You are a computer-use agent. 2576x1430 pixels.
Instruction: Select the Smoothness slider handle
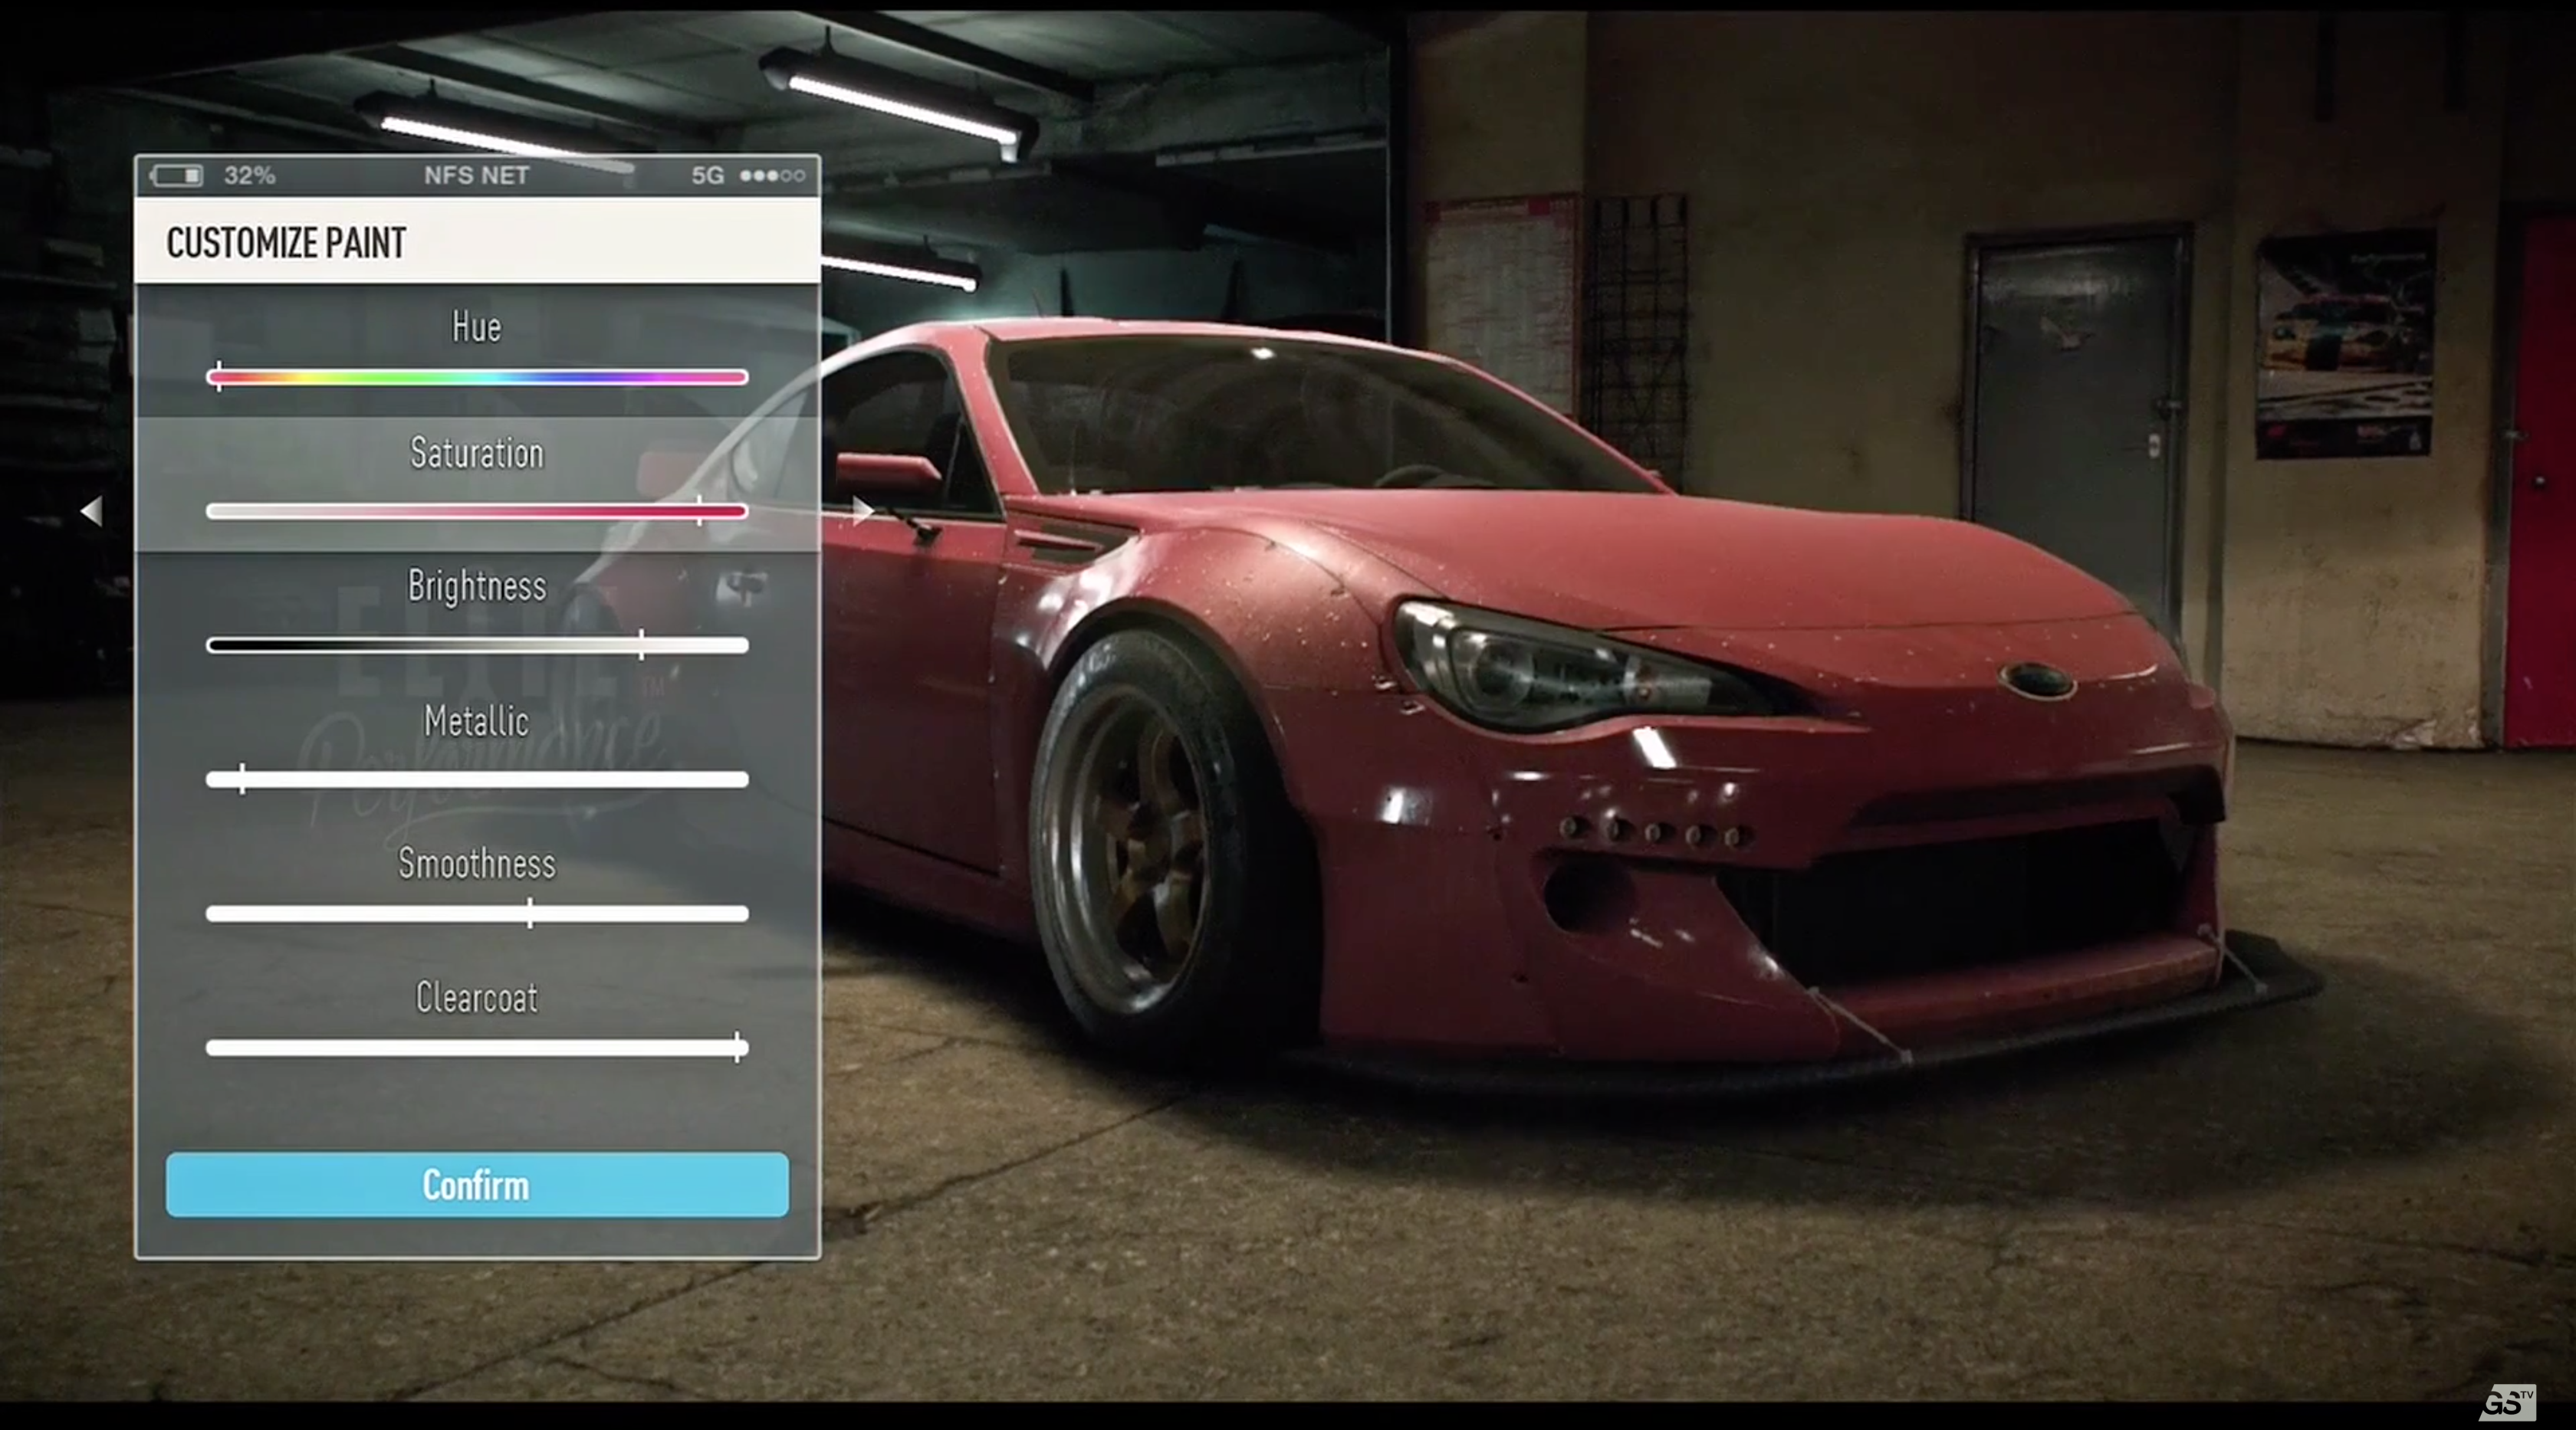point(530,913)
